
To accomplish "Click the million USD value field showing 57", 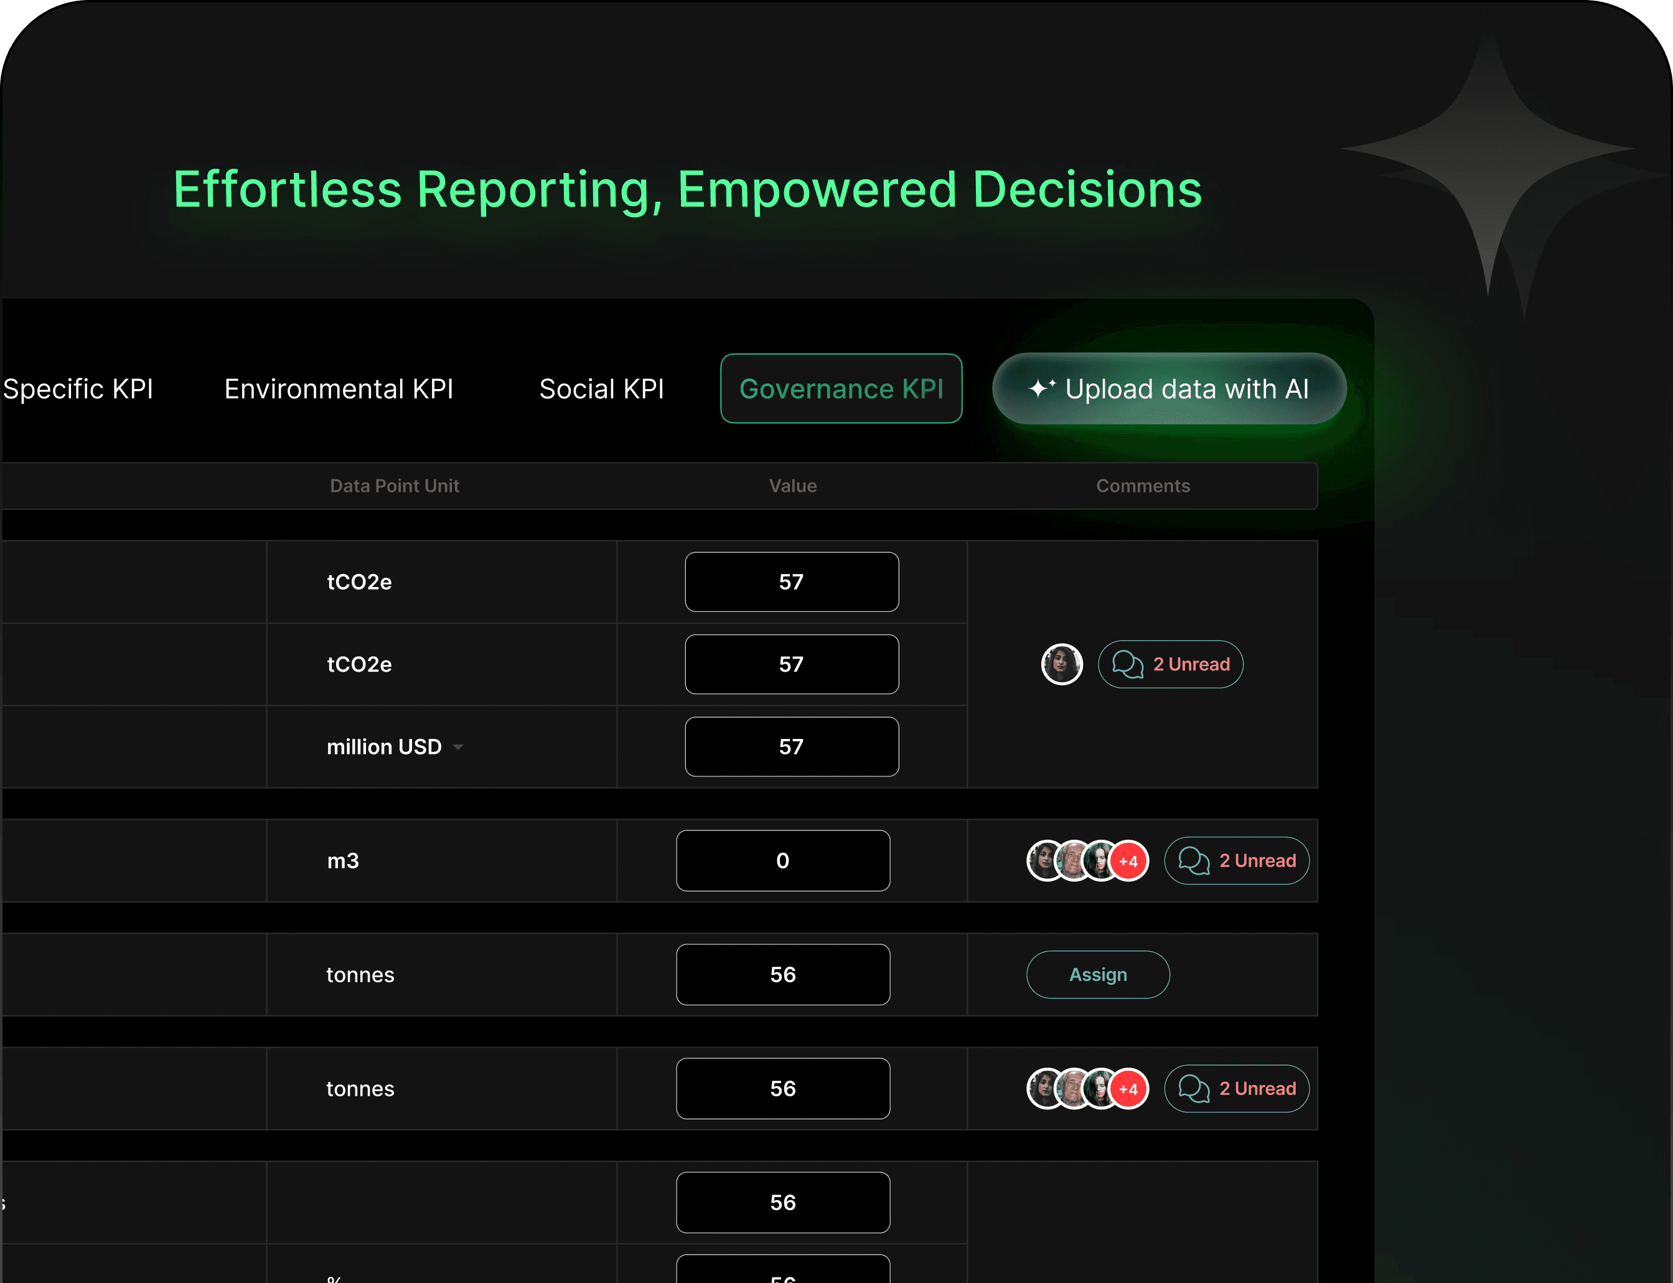I will (791, 747).
